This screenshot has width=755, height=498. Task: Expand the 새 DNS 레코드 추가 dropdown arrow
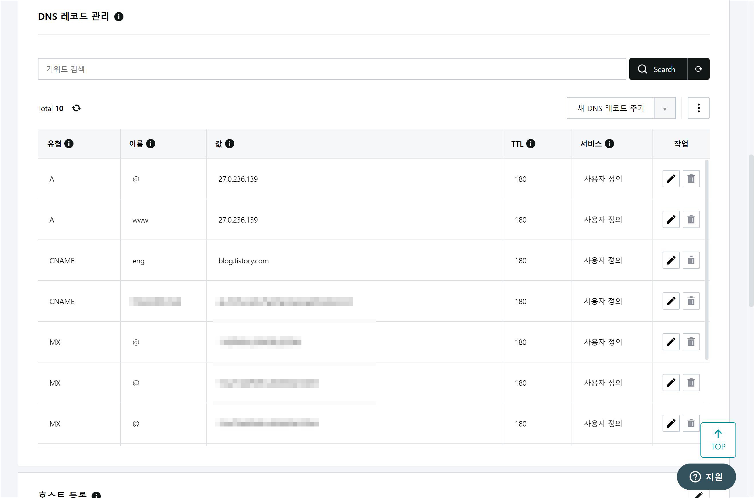(665, 109)
